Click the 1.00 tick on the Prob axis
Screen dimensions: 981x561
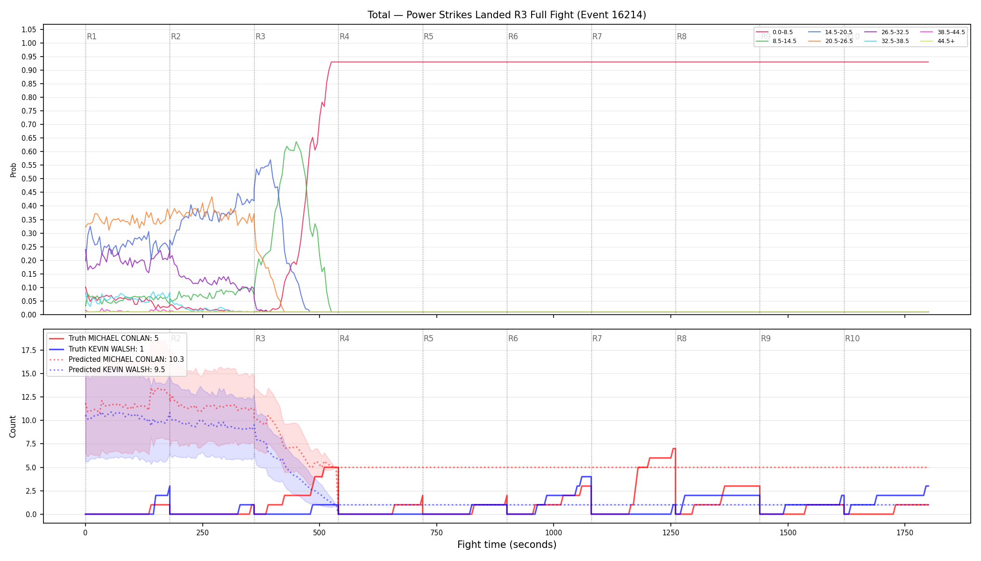point(29,43)
